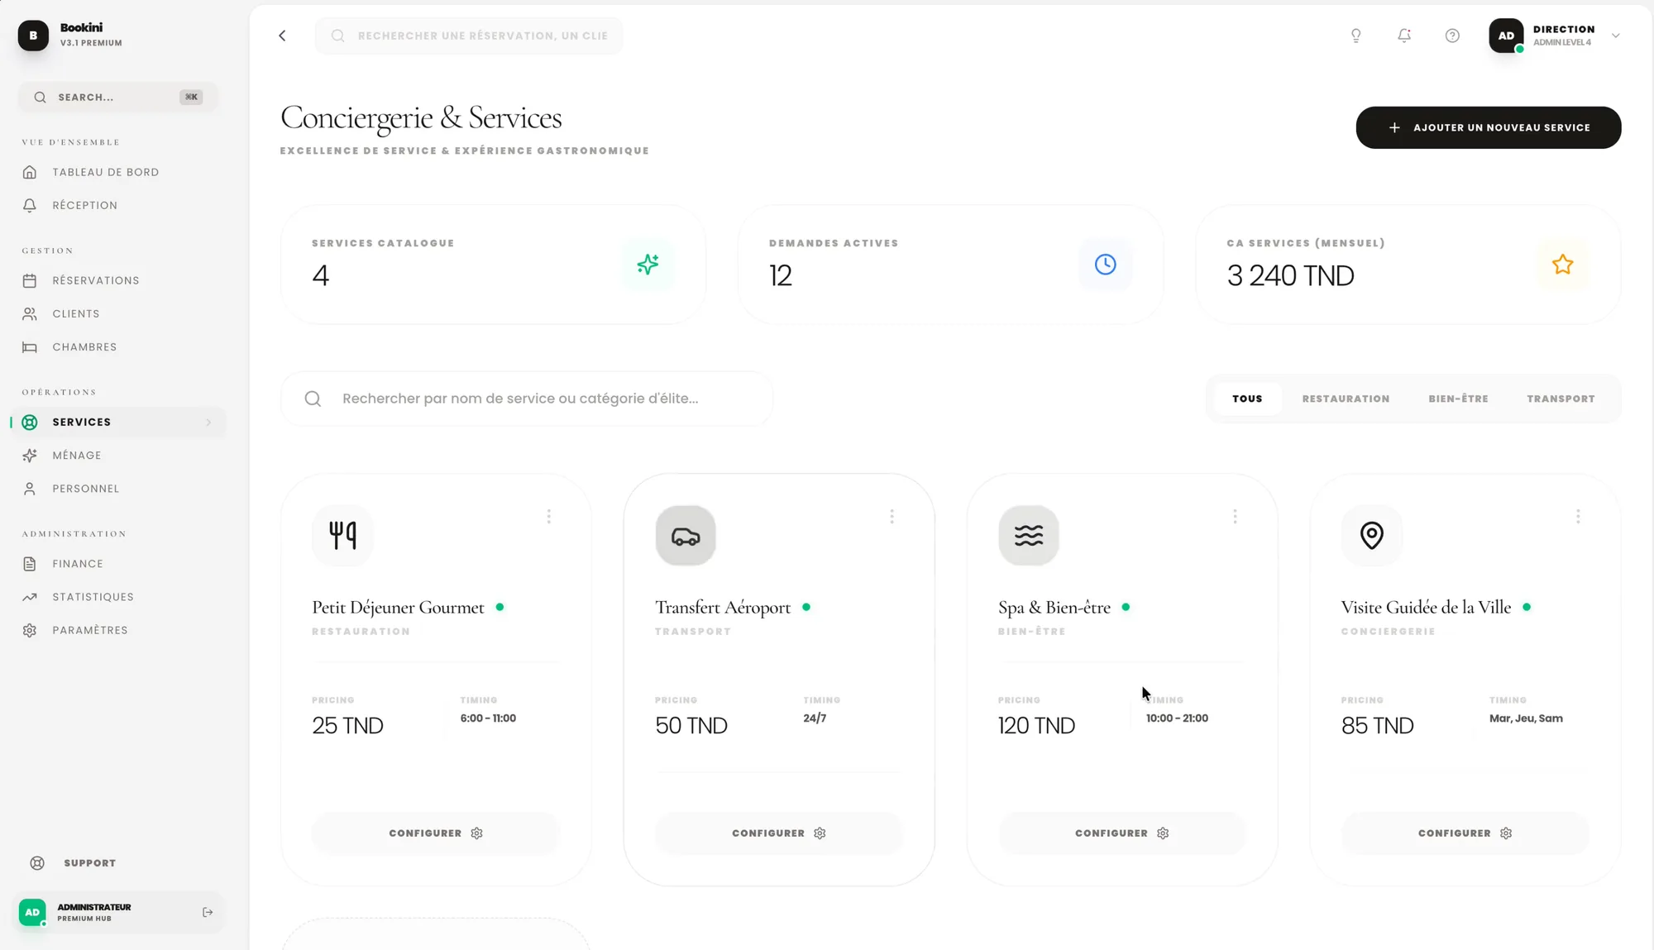
Task: Open three-dot menu on Petit Déjeuner Gourmet card
Action: (x=549, y=517)
